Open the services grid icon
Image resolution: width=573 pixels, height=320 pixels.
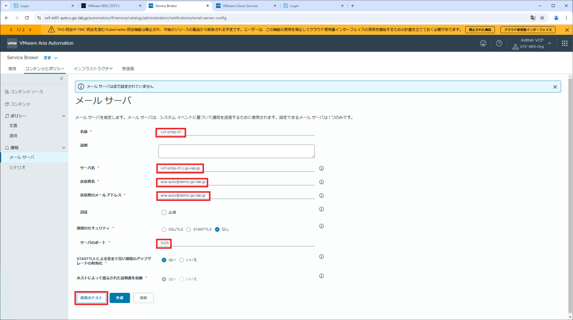[x=565, y=43]
